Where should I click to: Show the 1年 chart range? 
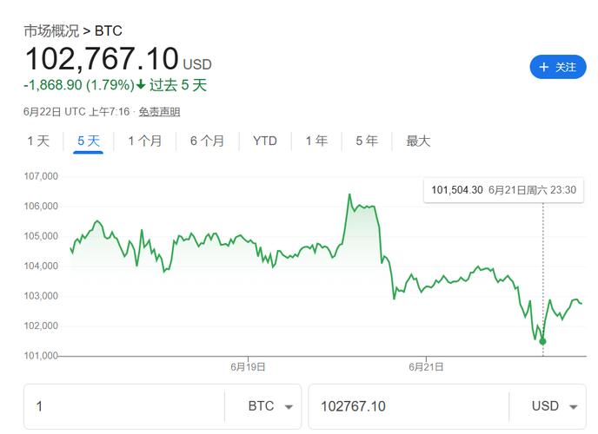click(316, 141)
